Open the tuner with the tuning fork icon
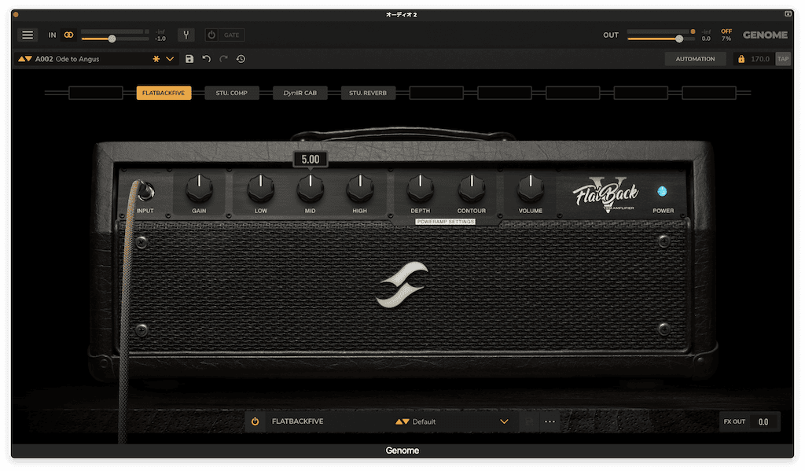The height and width of the screenshot is (471, 805). click(186, 35)
